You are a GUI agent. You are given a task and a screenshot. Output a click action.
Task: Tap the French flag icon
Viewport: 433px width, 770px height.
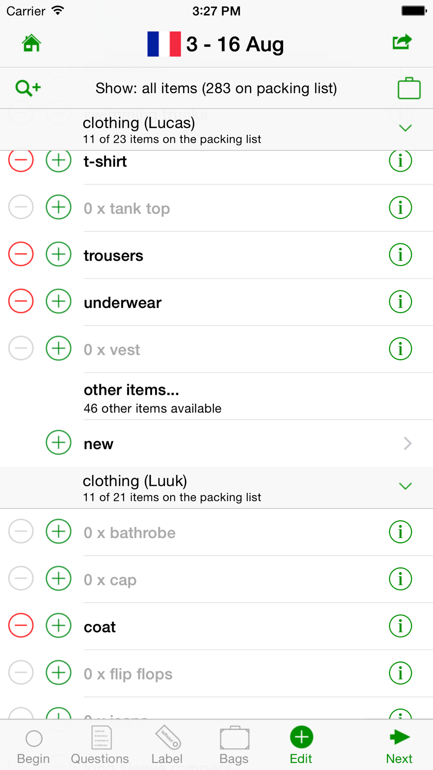pyautogui.click(x=164, y=44)
